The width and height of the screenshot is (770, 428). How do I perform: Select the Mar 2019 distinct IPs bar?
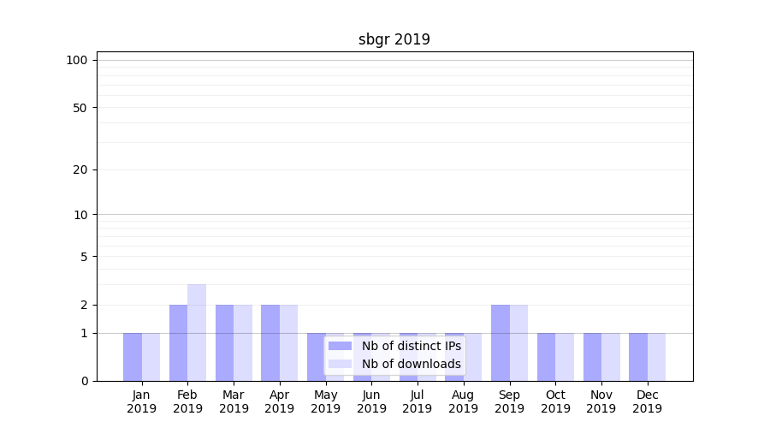click(224, 342)
